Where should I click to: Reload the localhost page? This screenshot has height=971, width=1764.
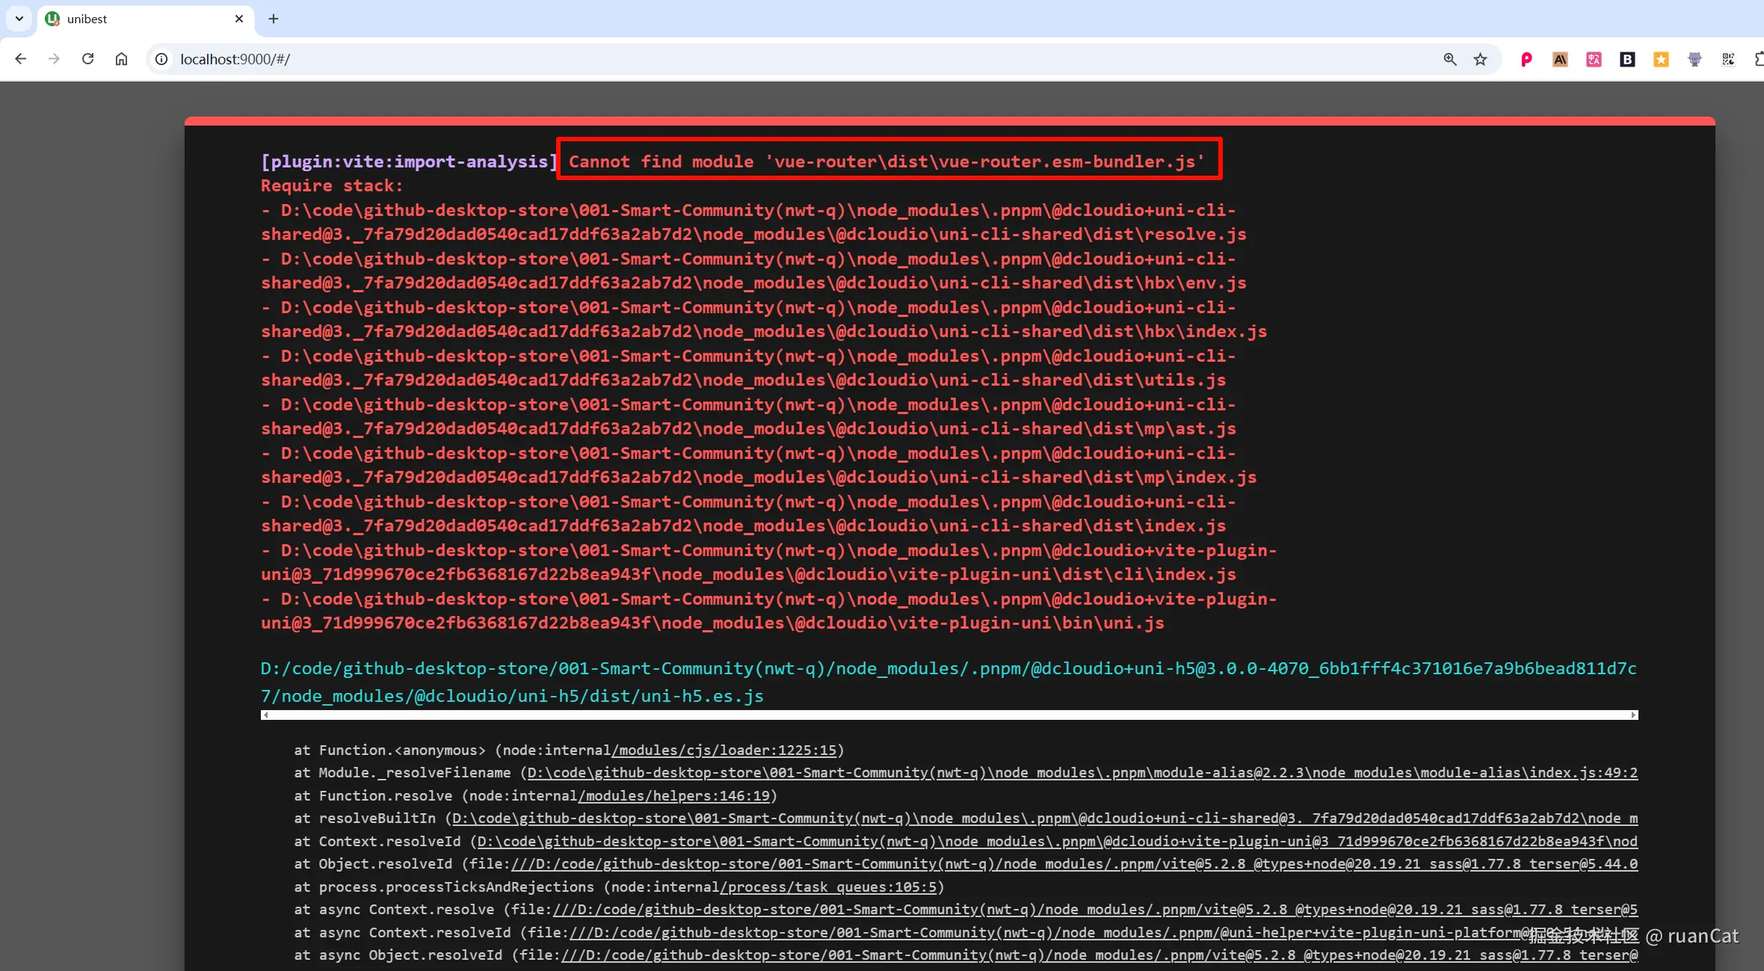pyautogui.click(x=87, y=59)
